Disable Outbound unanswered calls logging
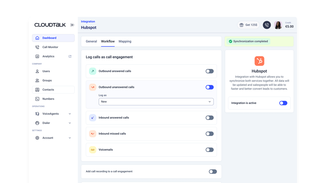The width and height of the screenshot is (326, 183). pos(210,87)
